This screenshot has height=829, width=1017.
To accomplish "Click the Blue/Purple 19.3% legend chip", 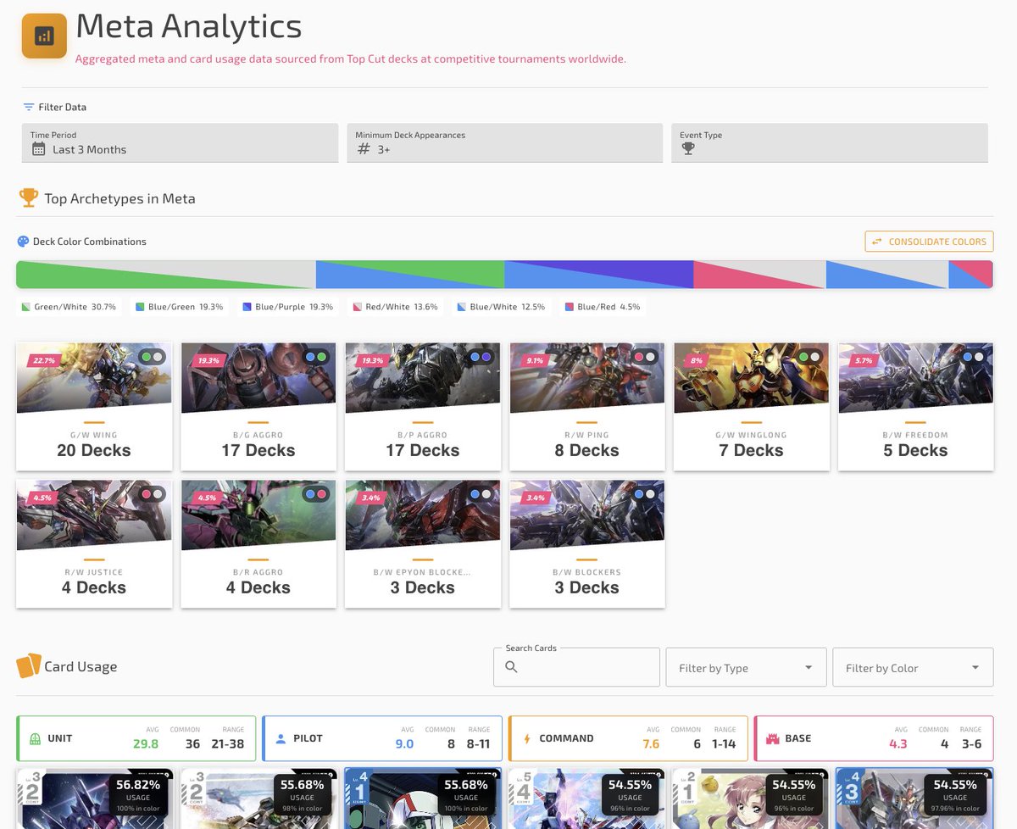I will pyautogui.click(x=288, y=307).
